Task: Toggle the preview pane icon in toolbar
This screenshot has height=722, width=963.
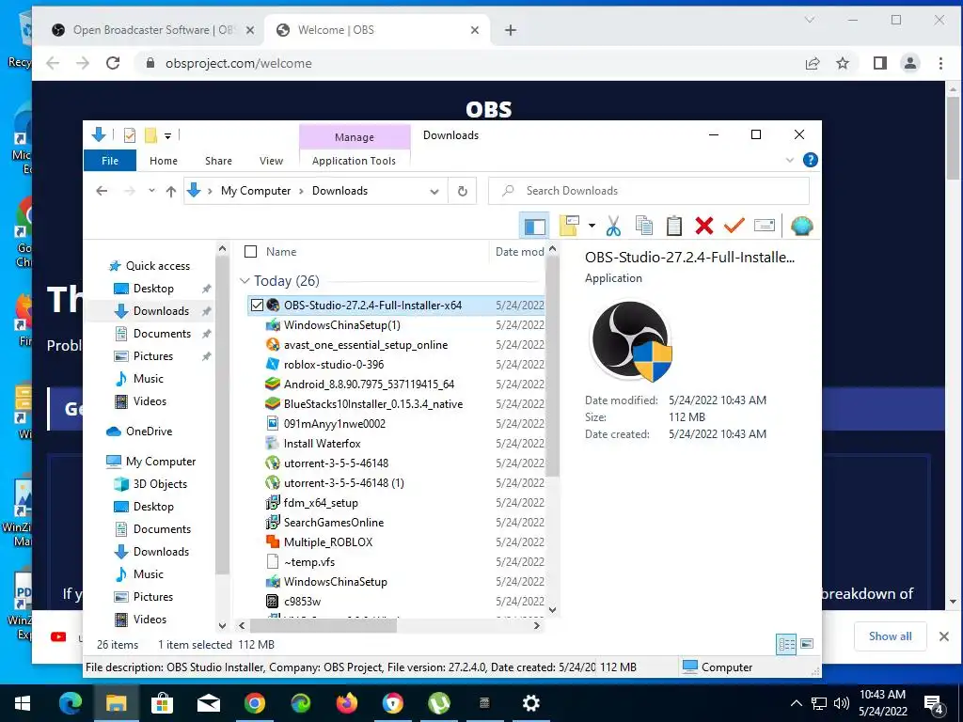Action: click(534, 226)
